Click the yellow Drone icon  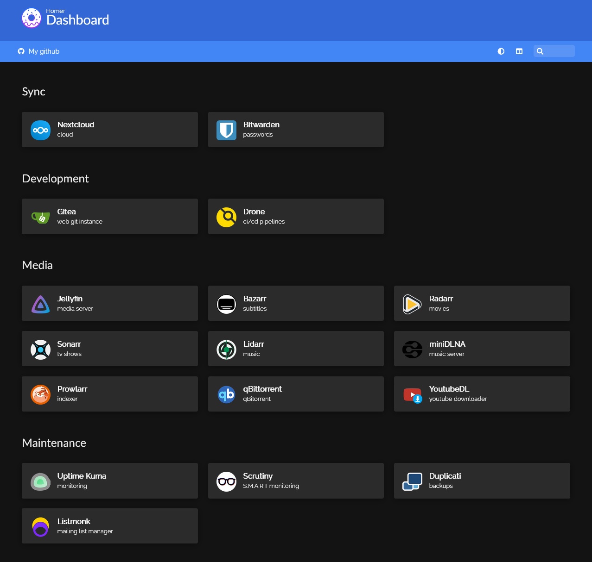[x=226, y=217]
